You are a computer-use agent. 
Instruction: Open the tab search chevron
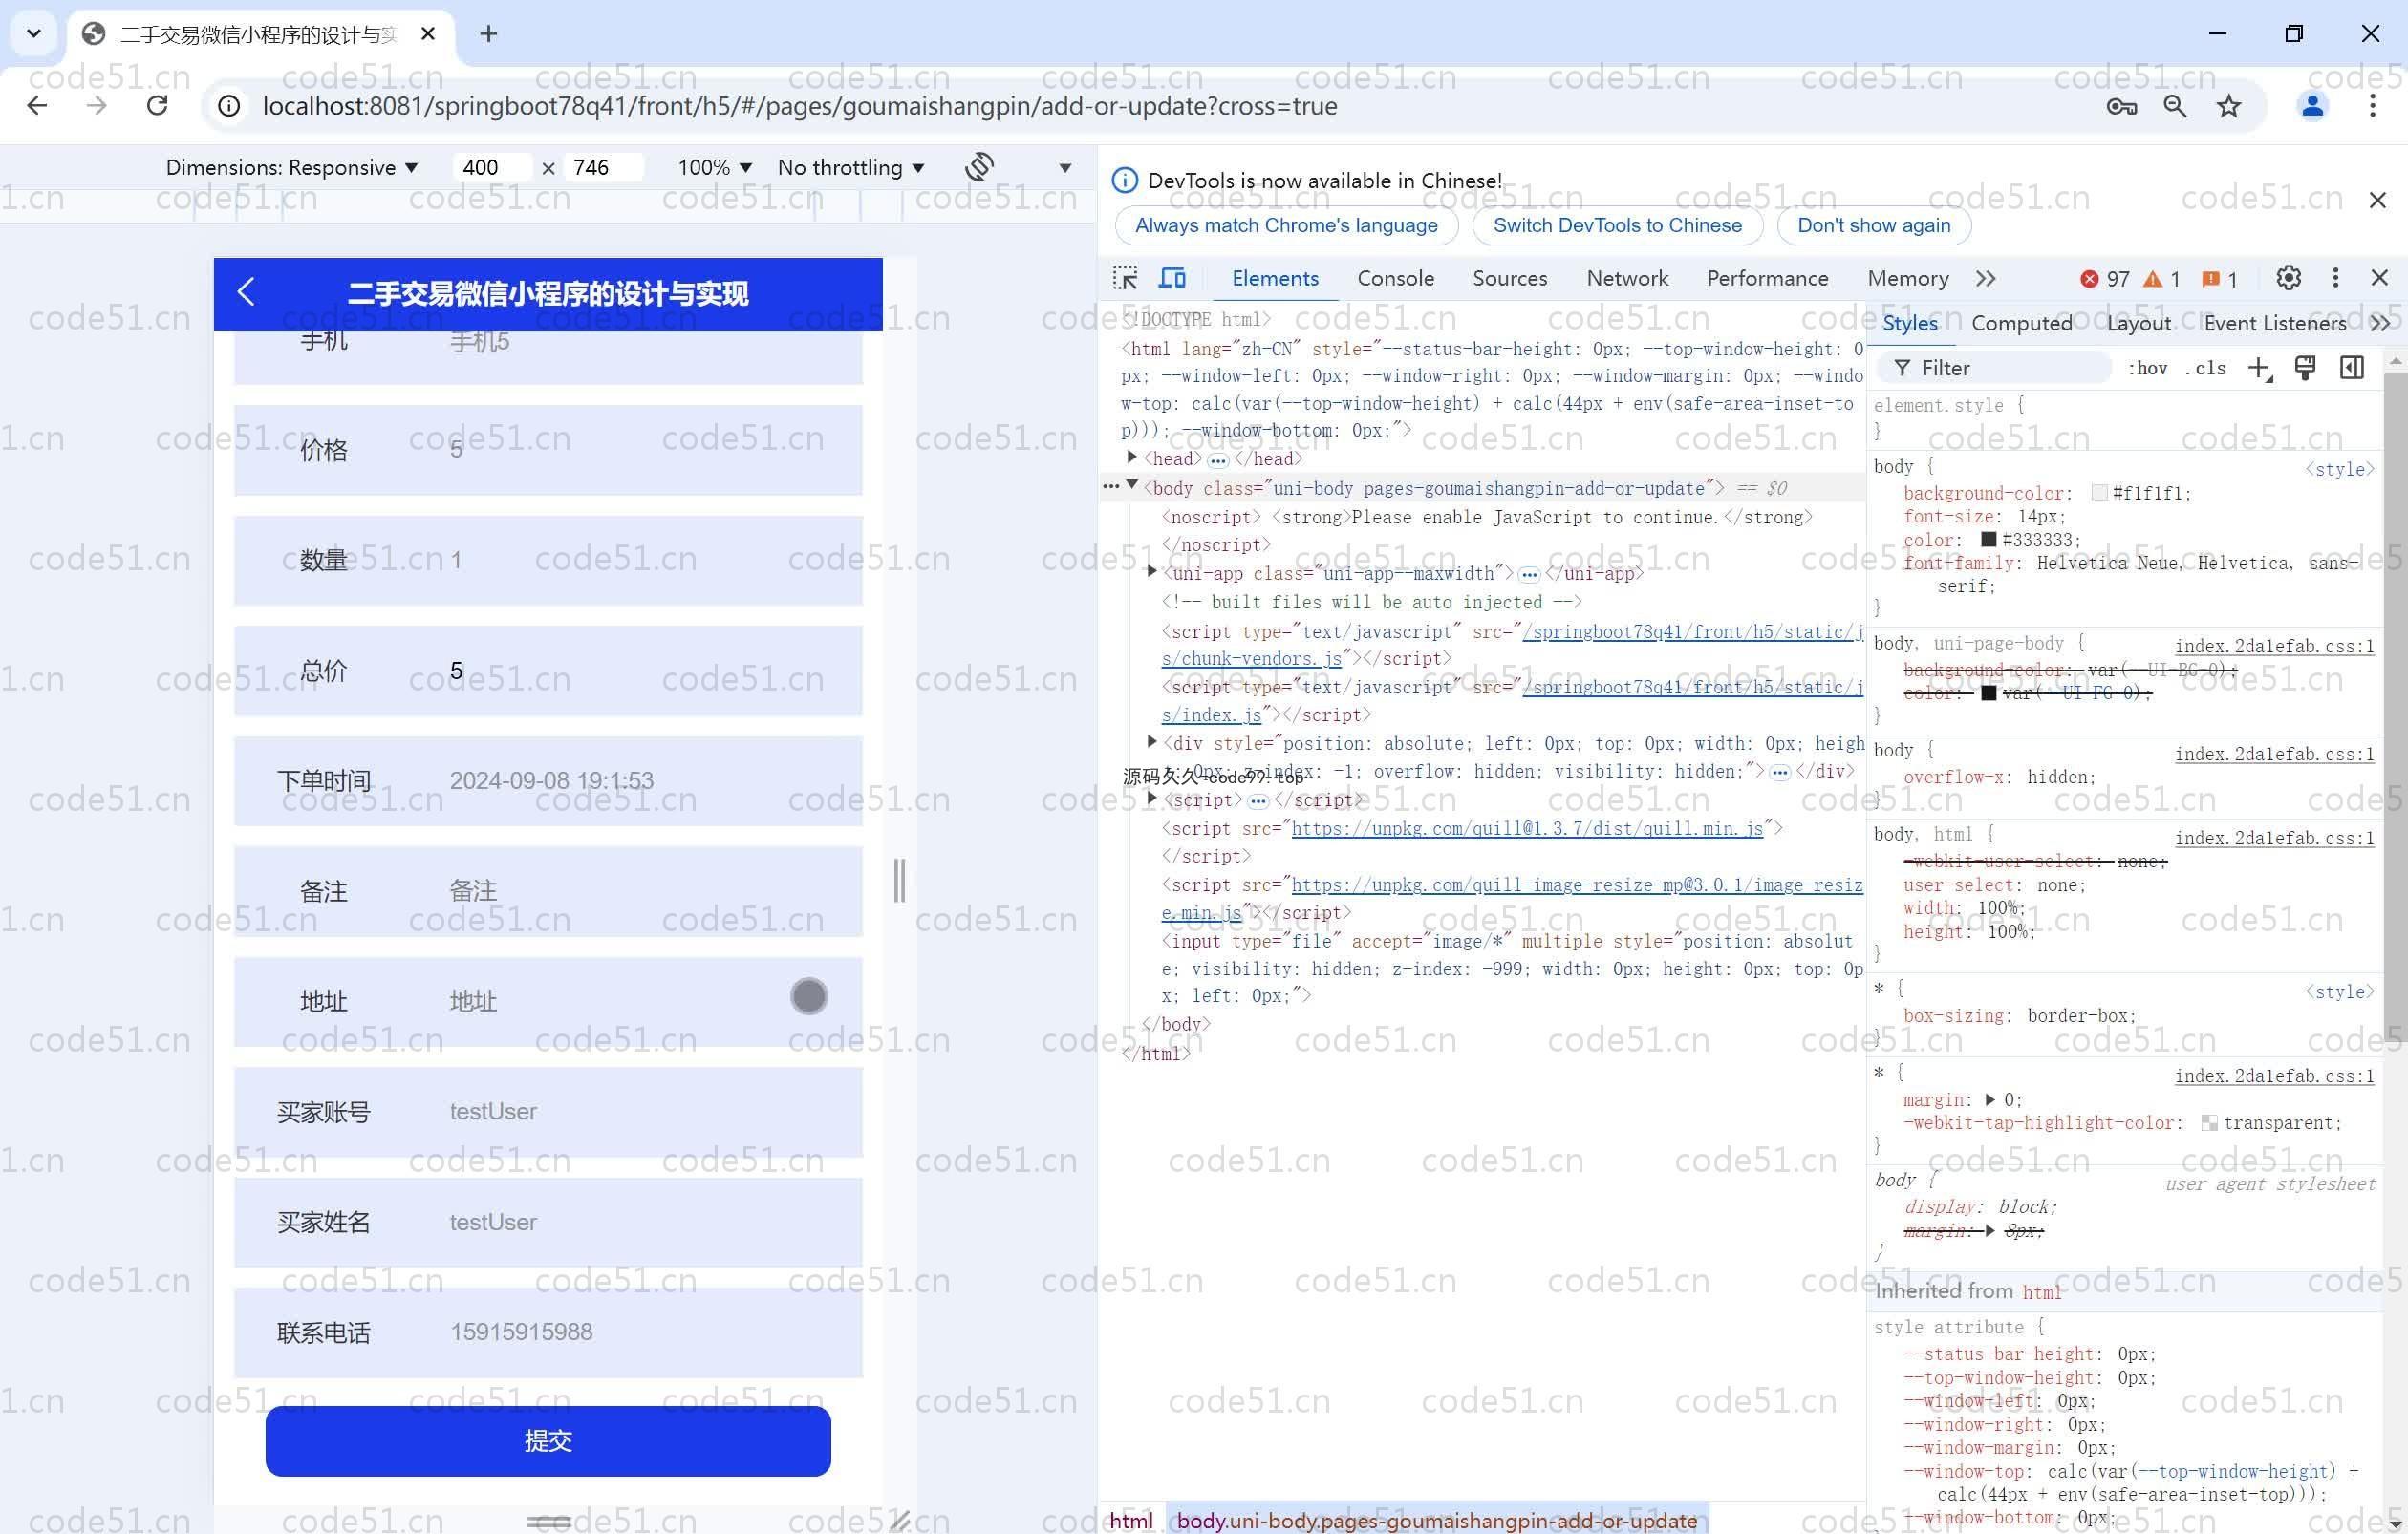[x=34, y=34]
